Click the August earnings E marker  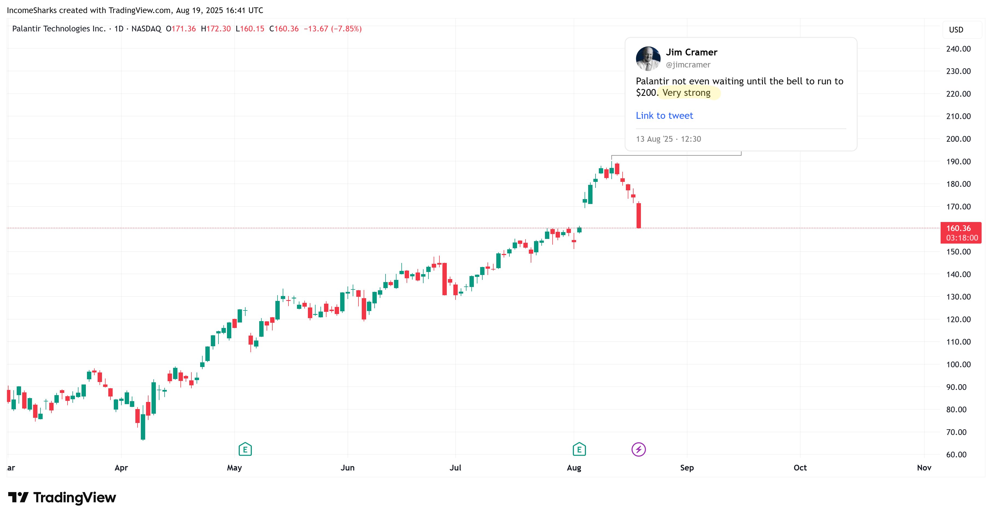coord(579,449)
